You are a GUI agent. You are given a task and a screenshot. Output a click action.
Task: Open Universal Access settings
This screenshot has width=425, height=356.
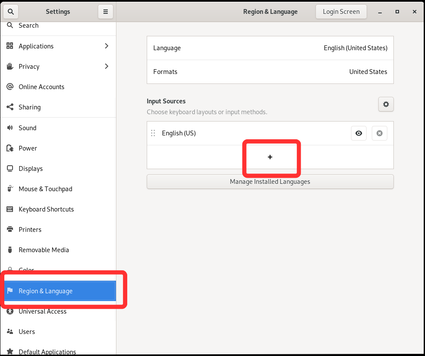tap(42, 311)
